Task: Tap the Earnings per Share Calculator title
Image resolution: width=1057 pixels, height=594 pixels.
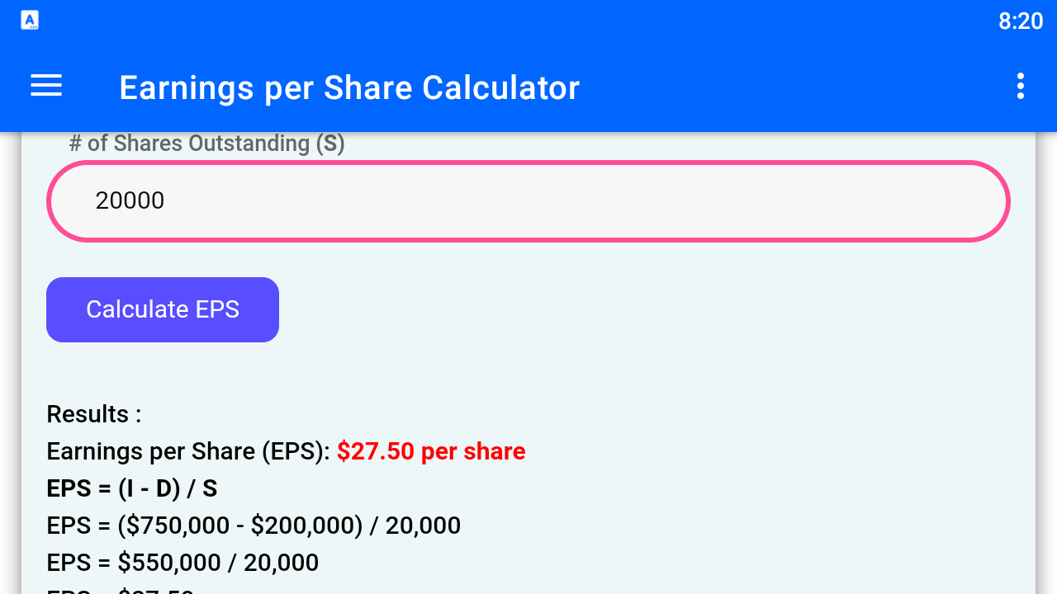Action: point(349,87)
